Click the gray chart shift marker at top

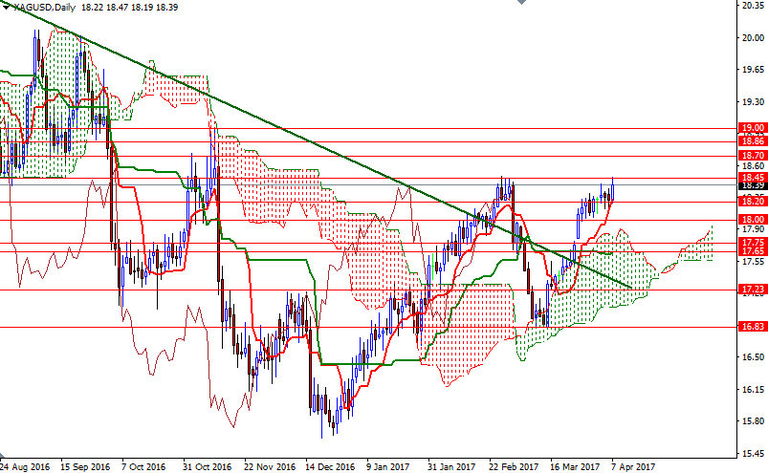[521, 2]
